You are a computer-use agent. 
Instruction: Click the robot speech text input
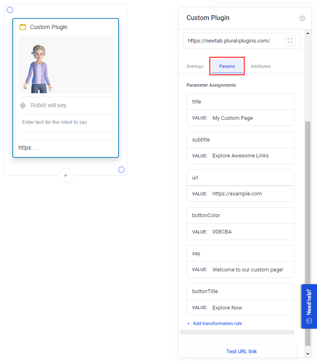coord(66,123)
